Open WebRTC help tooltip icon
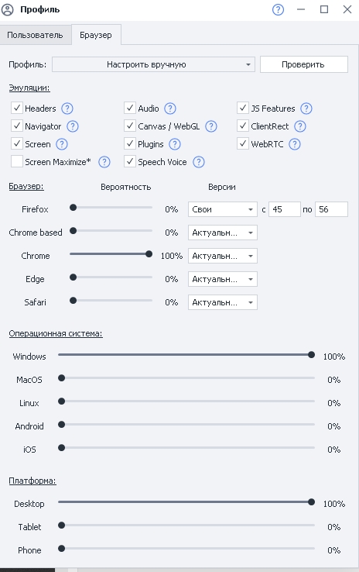Viewport: 359px width, 572px height. pos(295,144)
